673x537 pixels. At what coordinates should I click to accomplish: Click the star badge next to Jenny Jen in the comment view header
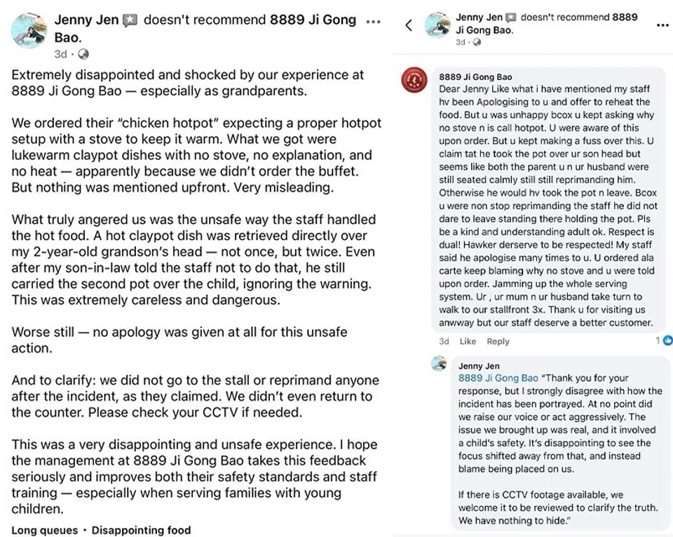[x=511, y=17]
